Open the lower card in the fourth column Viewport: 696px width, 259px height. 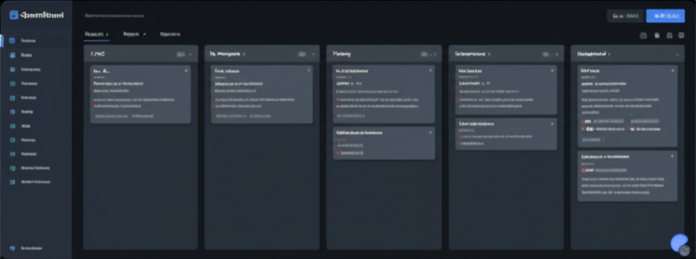tap(506, 134)
